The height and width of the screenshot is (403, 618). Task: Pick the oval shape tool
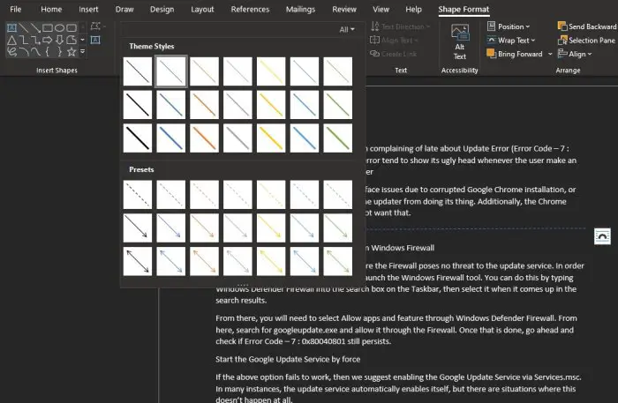coord(59,27)
